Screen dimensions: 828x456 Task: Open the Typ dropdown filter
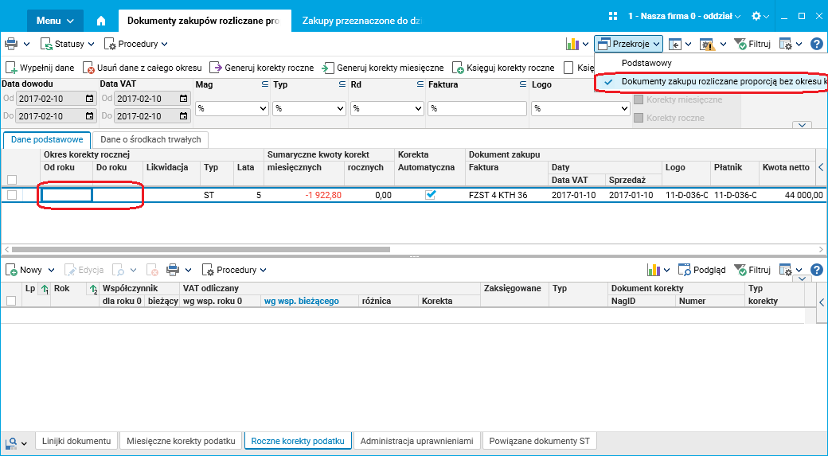pos(309,108)
